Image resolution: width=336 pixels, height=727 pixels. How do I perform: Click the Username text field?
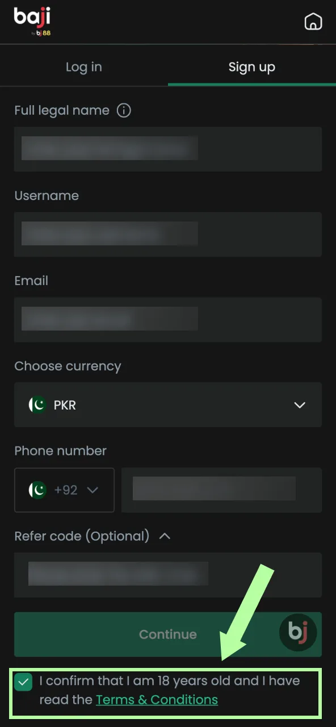point(168,234)
